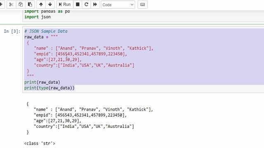Click the 'raw_data = """' code line
Viewport: 264px width, 148px height.
41,37
